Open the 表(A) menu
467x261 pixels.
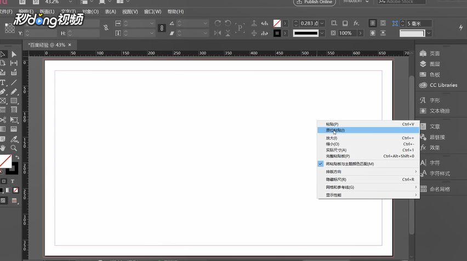click(110, 12)
